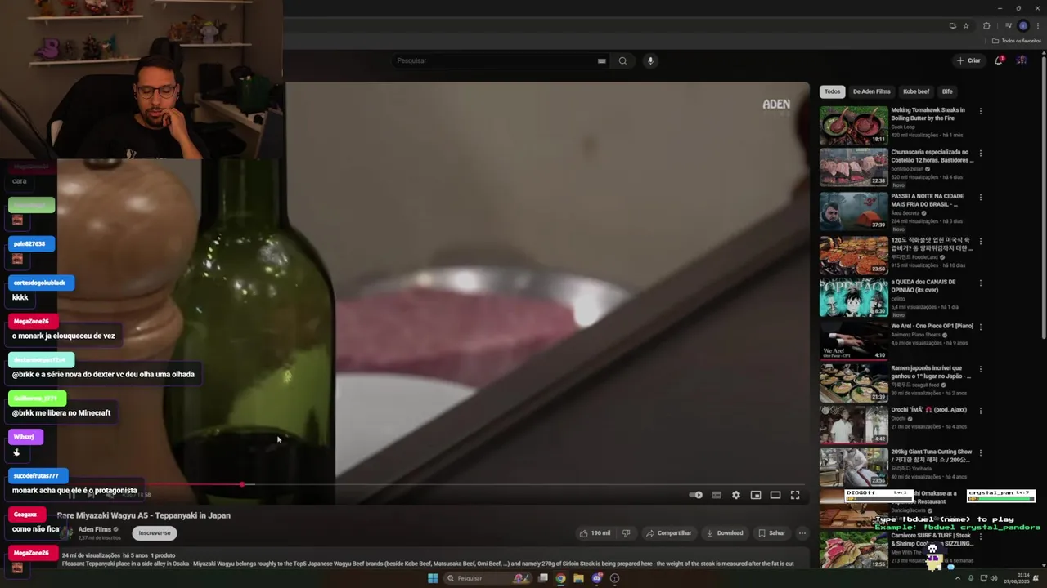Image resolution: width=1047 pixels, height=588 pixels.
Task: Open Chrome media controls icon
Action: tap(1008, 25)
